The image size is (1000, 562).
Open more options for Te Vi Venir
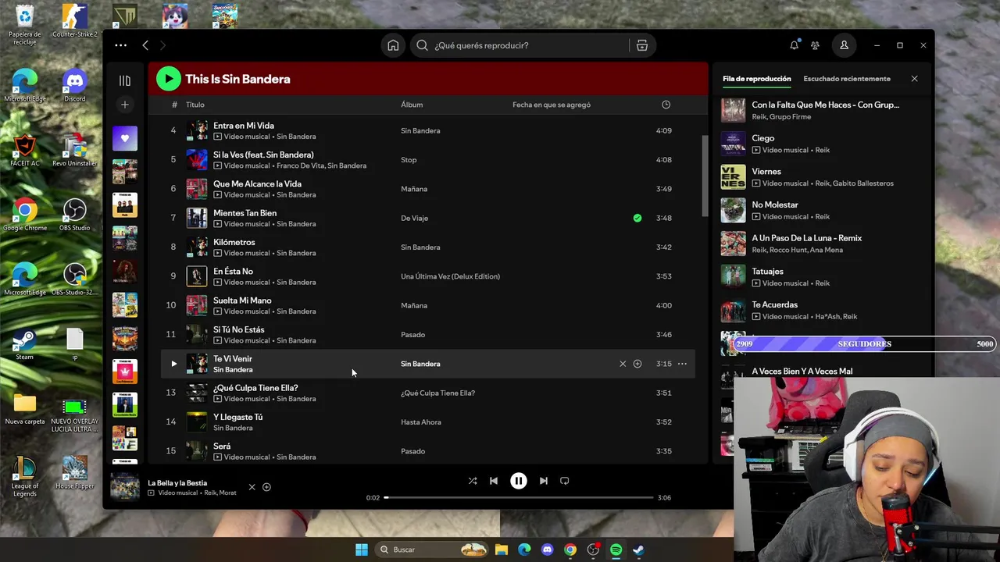682,364
